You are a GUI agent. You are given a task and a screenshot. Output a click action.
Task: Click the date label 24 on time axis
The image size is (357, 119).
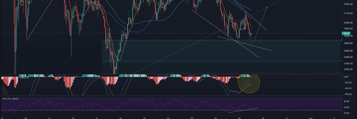[121, 118]
